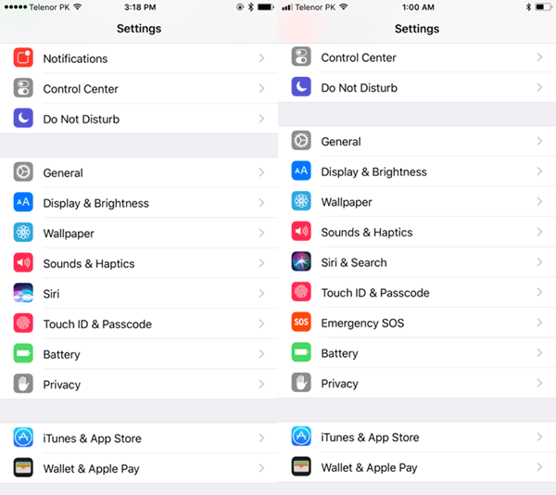Open Notifications via its chevron arrow

[x=261, y=58]
